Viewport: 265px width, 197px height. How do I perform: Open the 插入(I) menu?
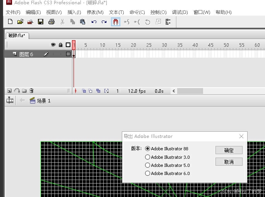(x=74, y=12)
